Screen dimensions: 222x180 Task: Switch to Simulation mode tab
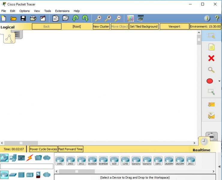212,136
